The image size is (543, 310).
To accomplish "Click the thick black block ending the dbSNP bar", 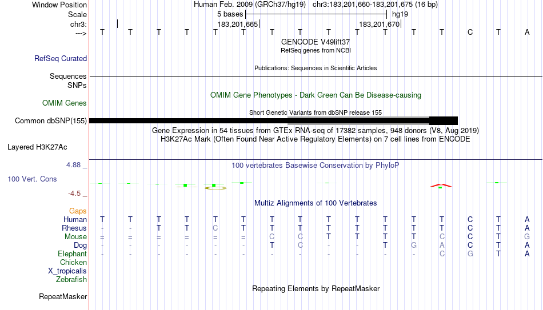I will (x=444, y=120).
